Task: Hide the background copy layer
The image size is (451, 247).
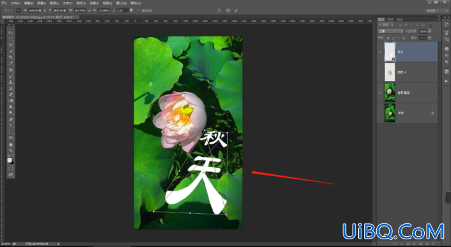Action: pyautogui.click(x=380, y=93)
